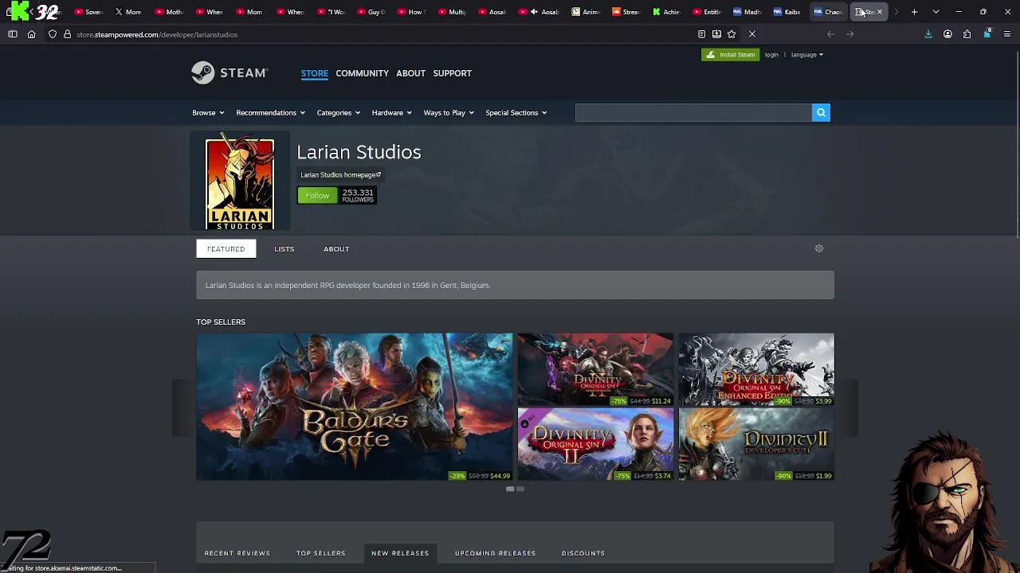Select the DISCOUNTS tab
This screenshot has width=1020, height=573.
[583, 553]
